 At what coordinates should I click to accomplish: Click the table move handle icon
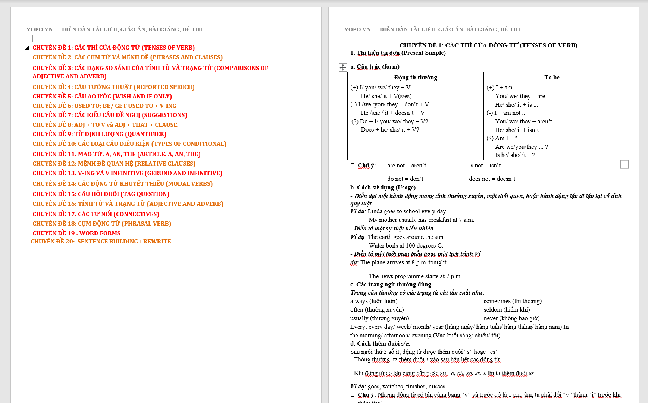tap(342, 67)
